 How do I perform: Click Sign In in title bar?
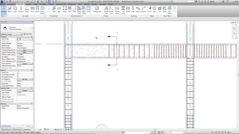211,1
